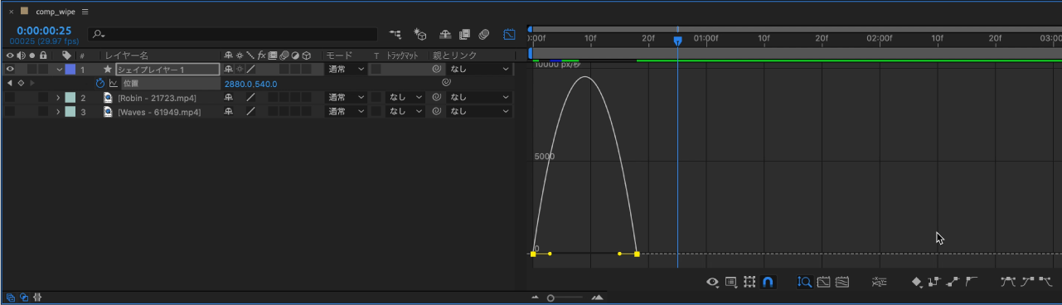This screenshot has height=305, width=1062.
Task: Open parent dropdown for Robin layer
Action: [x=479, y=98]
